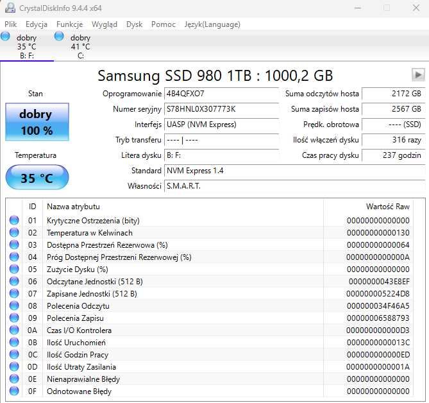Screen dimensions: 429x403
Task: Click the ID column header
Action: pos(32,207)
